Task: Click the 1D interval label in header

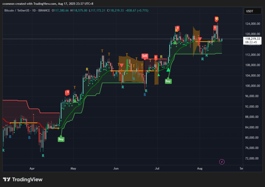Action: click(34, 10)
